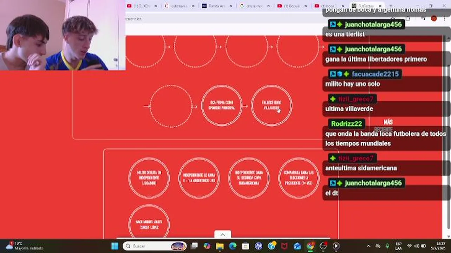Click the empty slot left of OCA sponsor
Viewport: 451px width, 253px height.
tap(171, 106)
